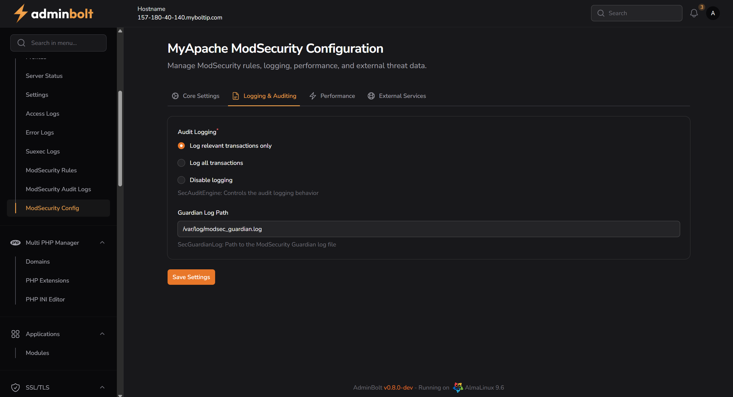Viewport: 733px width, 397px height.
Task: Click the SSL/TLS shield icon
Action: coord(15,388)
